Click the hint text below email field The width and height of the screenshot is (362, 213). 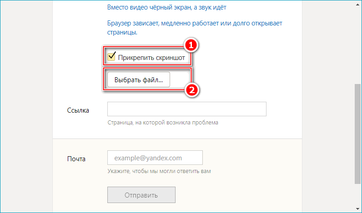click(159, 171)
